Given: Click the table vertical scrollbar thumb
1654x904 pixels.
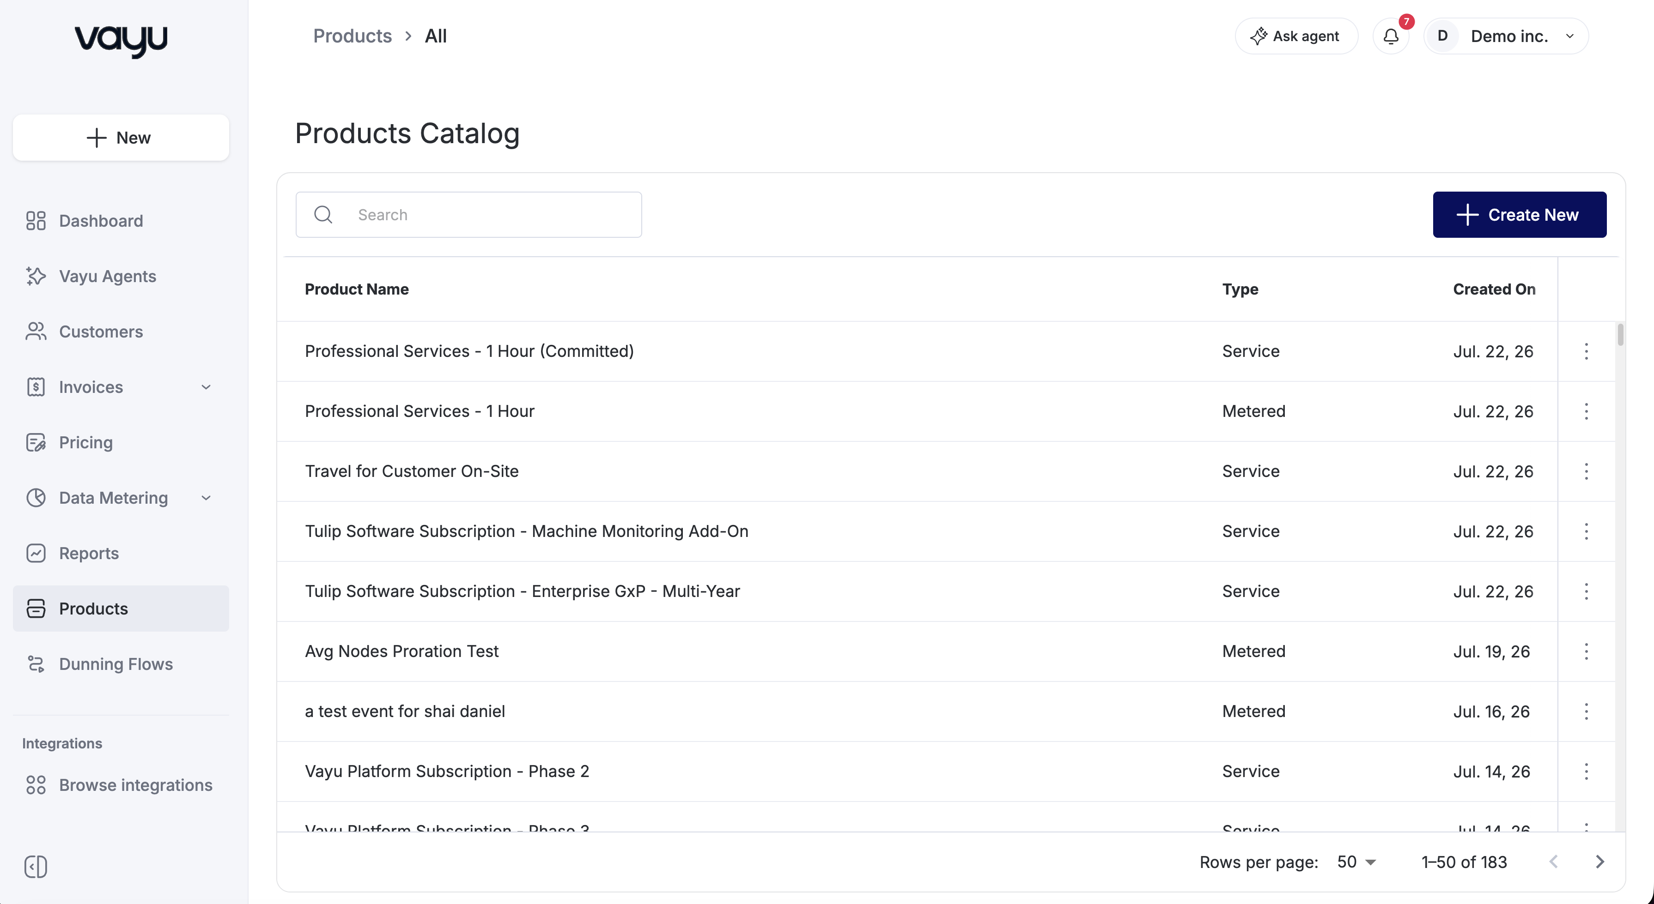Looking at the screenshot, I should click(1621, 335).
